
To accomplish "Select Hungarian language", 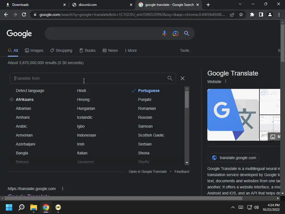I will click(x=86, y=108).
